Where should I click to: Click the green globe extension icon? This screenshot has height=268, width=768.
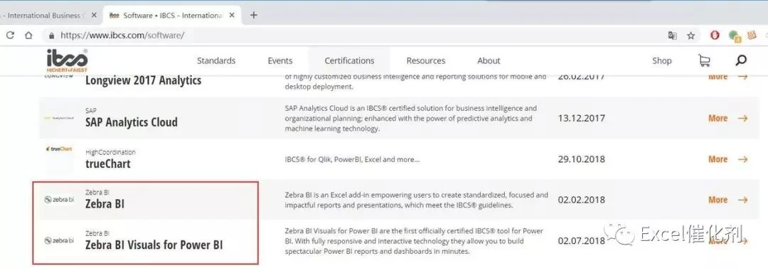tap(734, 36)
